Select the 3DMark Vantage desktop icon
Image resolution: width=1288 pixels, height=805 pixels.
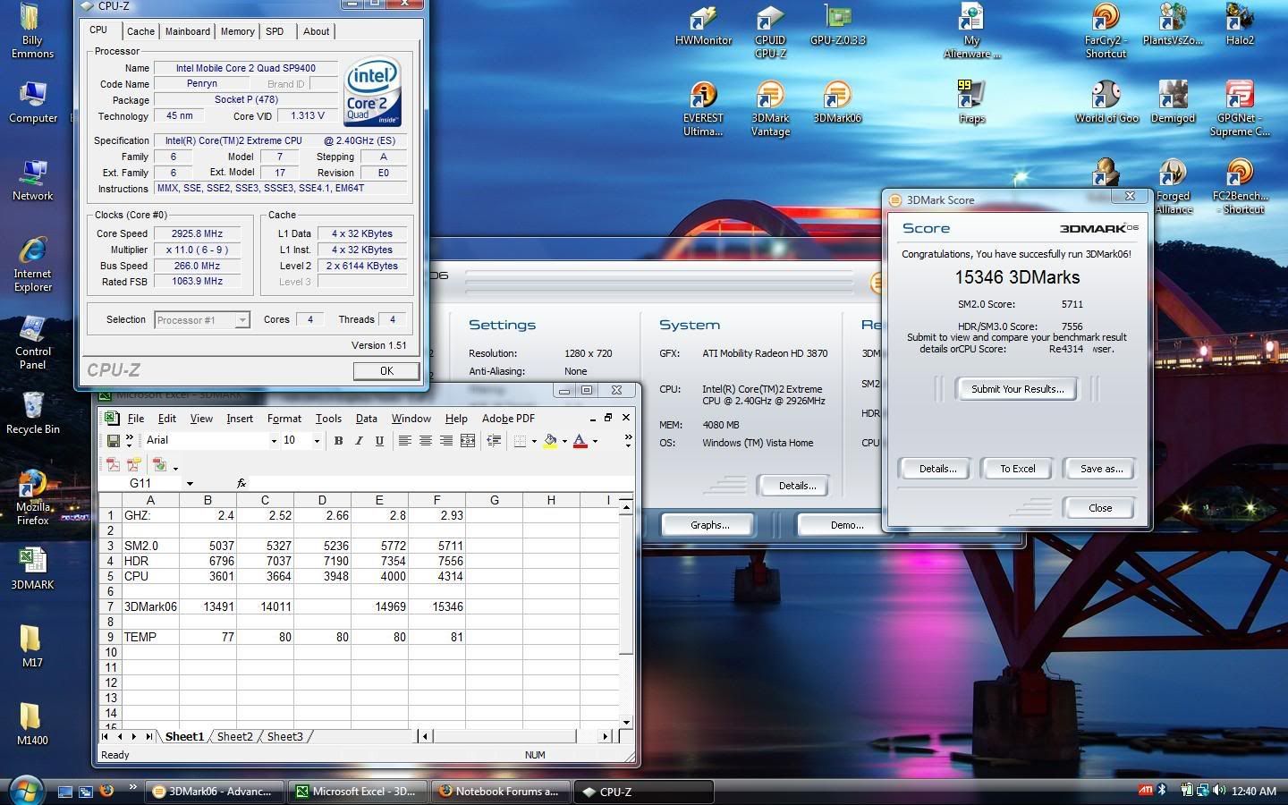point(770,109)
